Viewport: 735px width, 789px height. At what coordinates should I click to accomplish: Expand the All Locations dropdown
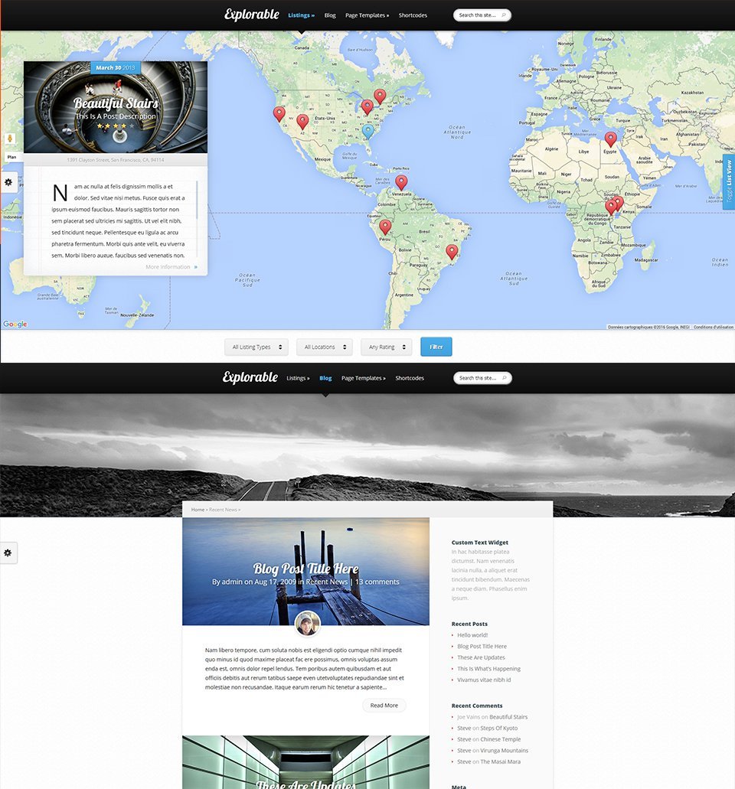[x=325, y=347]
